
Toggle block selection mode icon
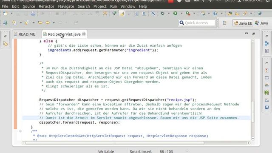tap(136, 13)
